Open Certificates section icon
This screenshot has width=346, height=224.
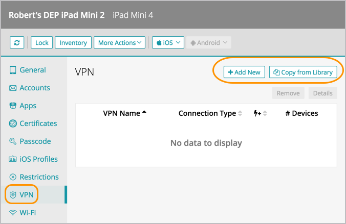click(x=13, y=124)
